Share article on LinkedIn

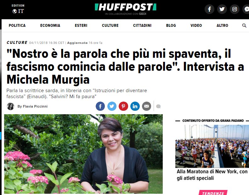click(x=135, y=106)
